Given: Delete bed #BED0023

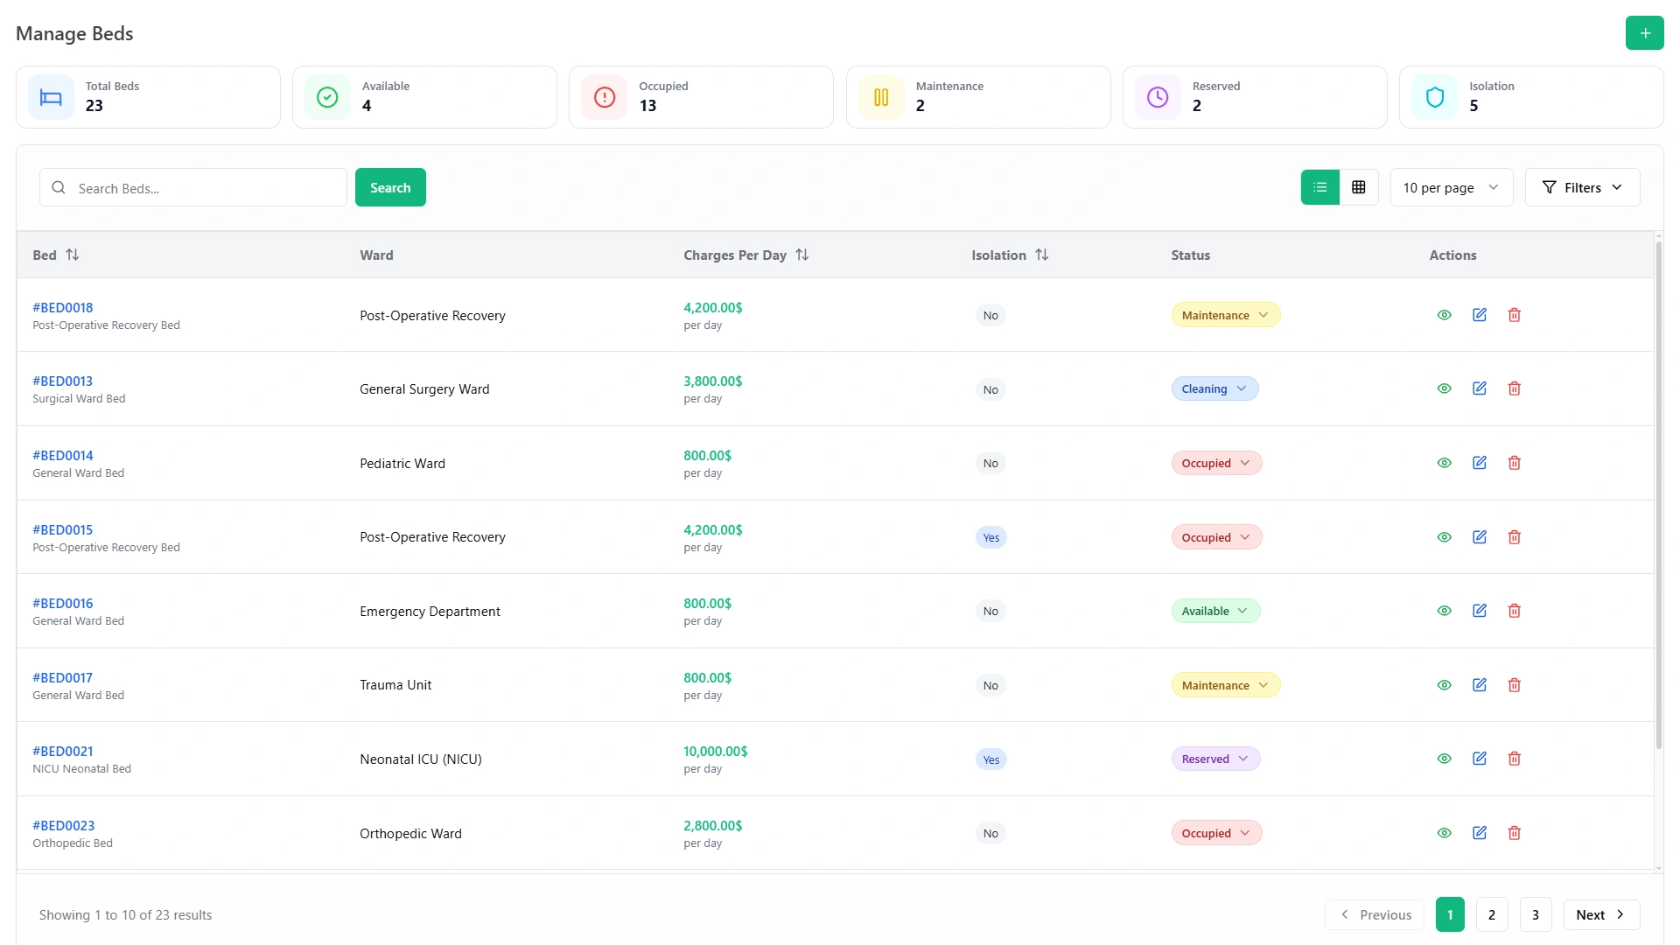Looking at the screenshot, I should coord(1514,833).
